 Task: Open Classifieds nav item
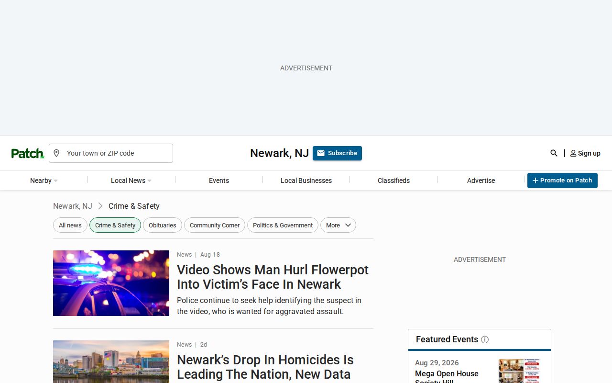393,180
